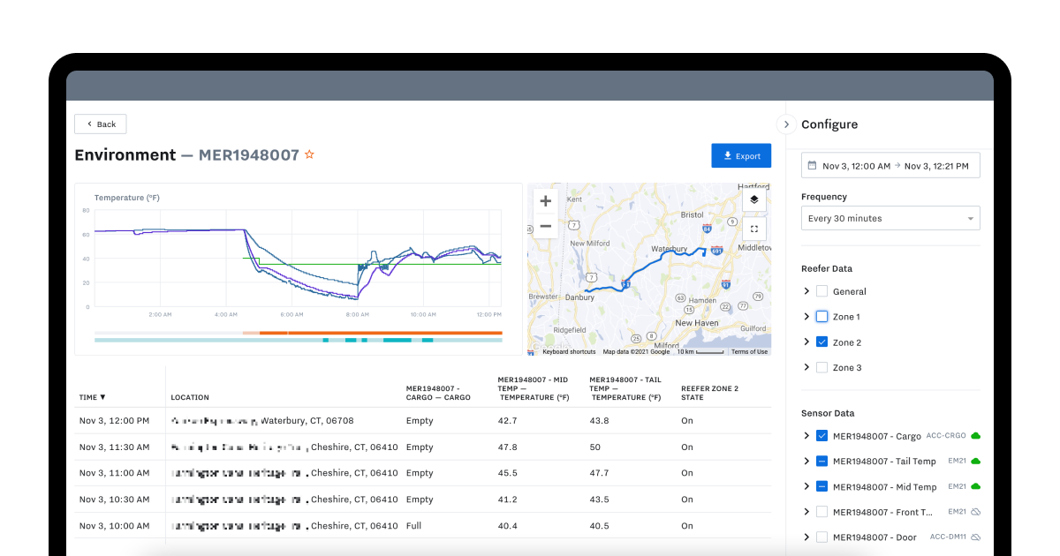The width and height of the screenshot is (1060, 556).
Task: Click the LOCATION column header
Action: tap(190, 397)
